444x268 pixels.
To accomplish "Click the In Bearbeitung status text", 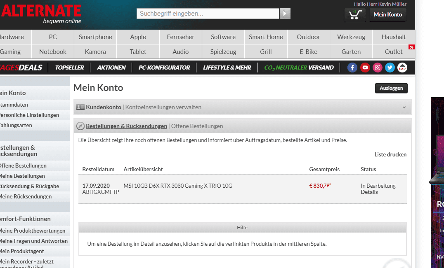I will (x=378, y=186).
